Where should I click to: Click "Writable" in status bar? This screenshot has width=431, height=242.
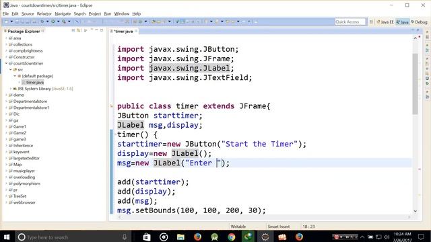238,227
